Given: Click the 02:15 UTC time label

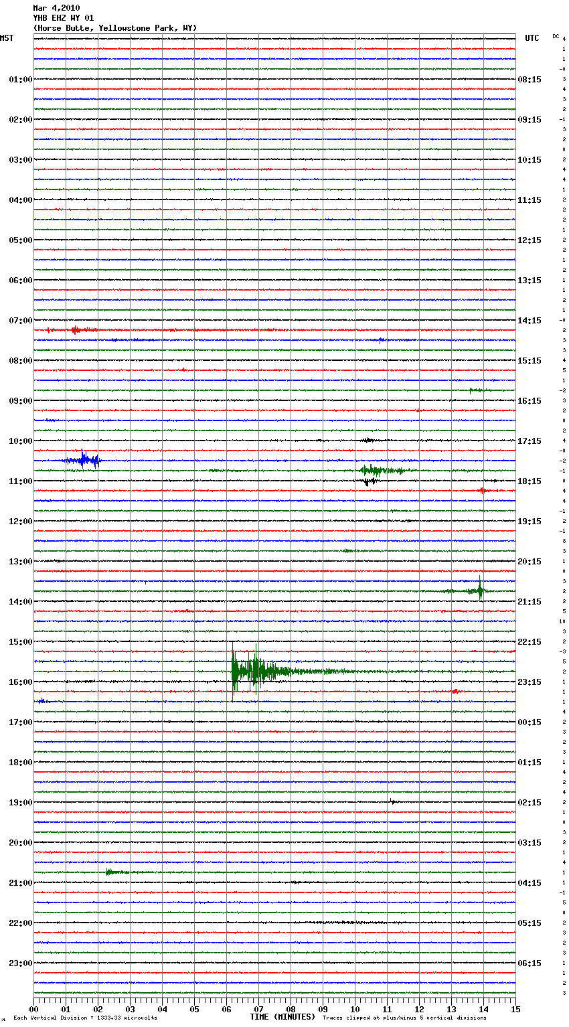Looking at the screenshot, I should pyautogui.click(x=530, y=803).
